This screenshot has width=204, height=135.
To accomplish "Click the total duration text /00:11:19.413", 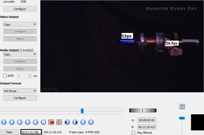I will click(x=52, y=132).
